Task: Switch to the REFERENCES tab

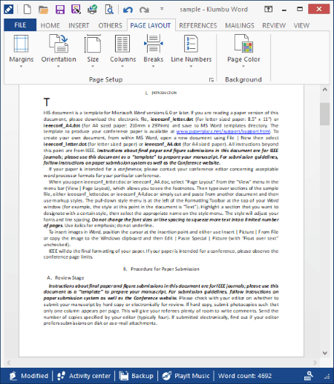Action: (x=198, y=25)
